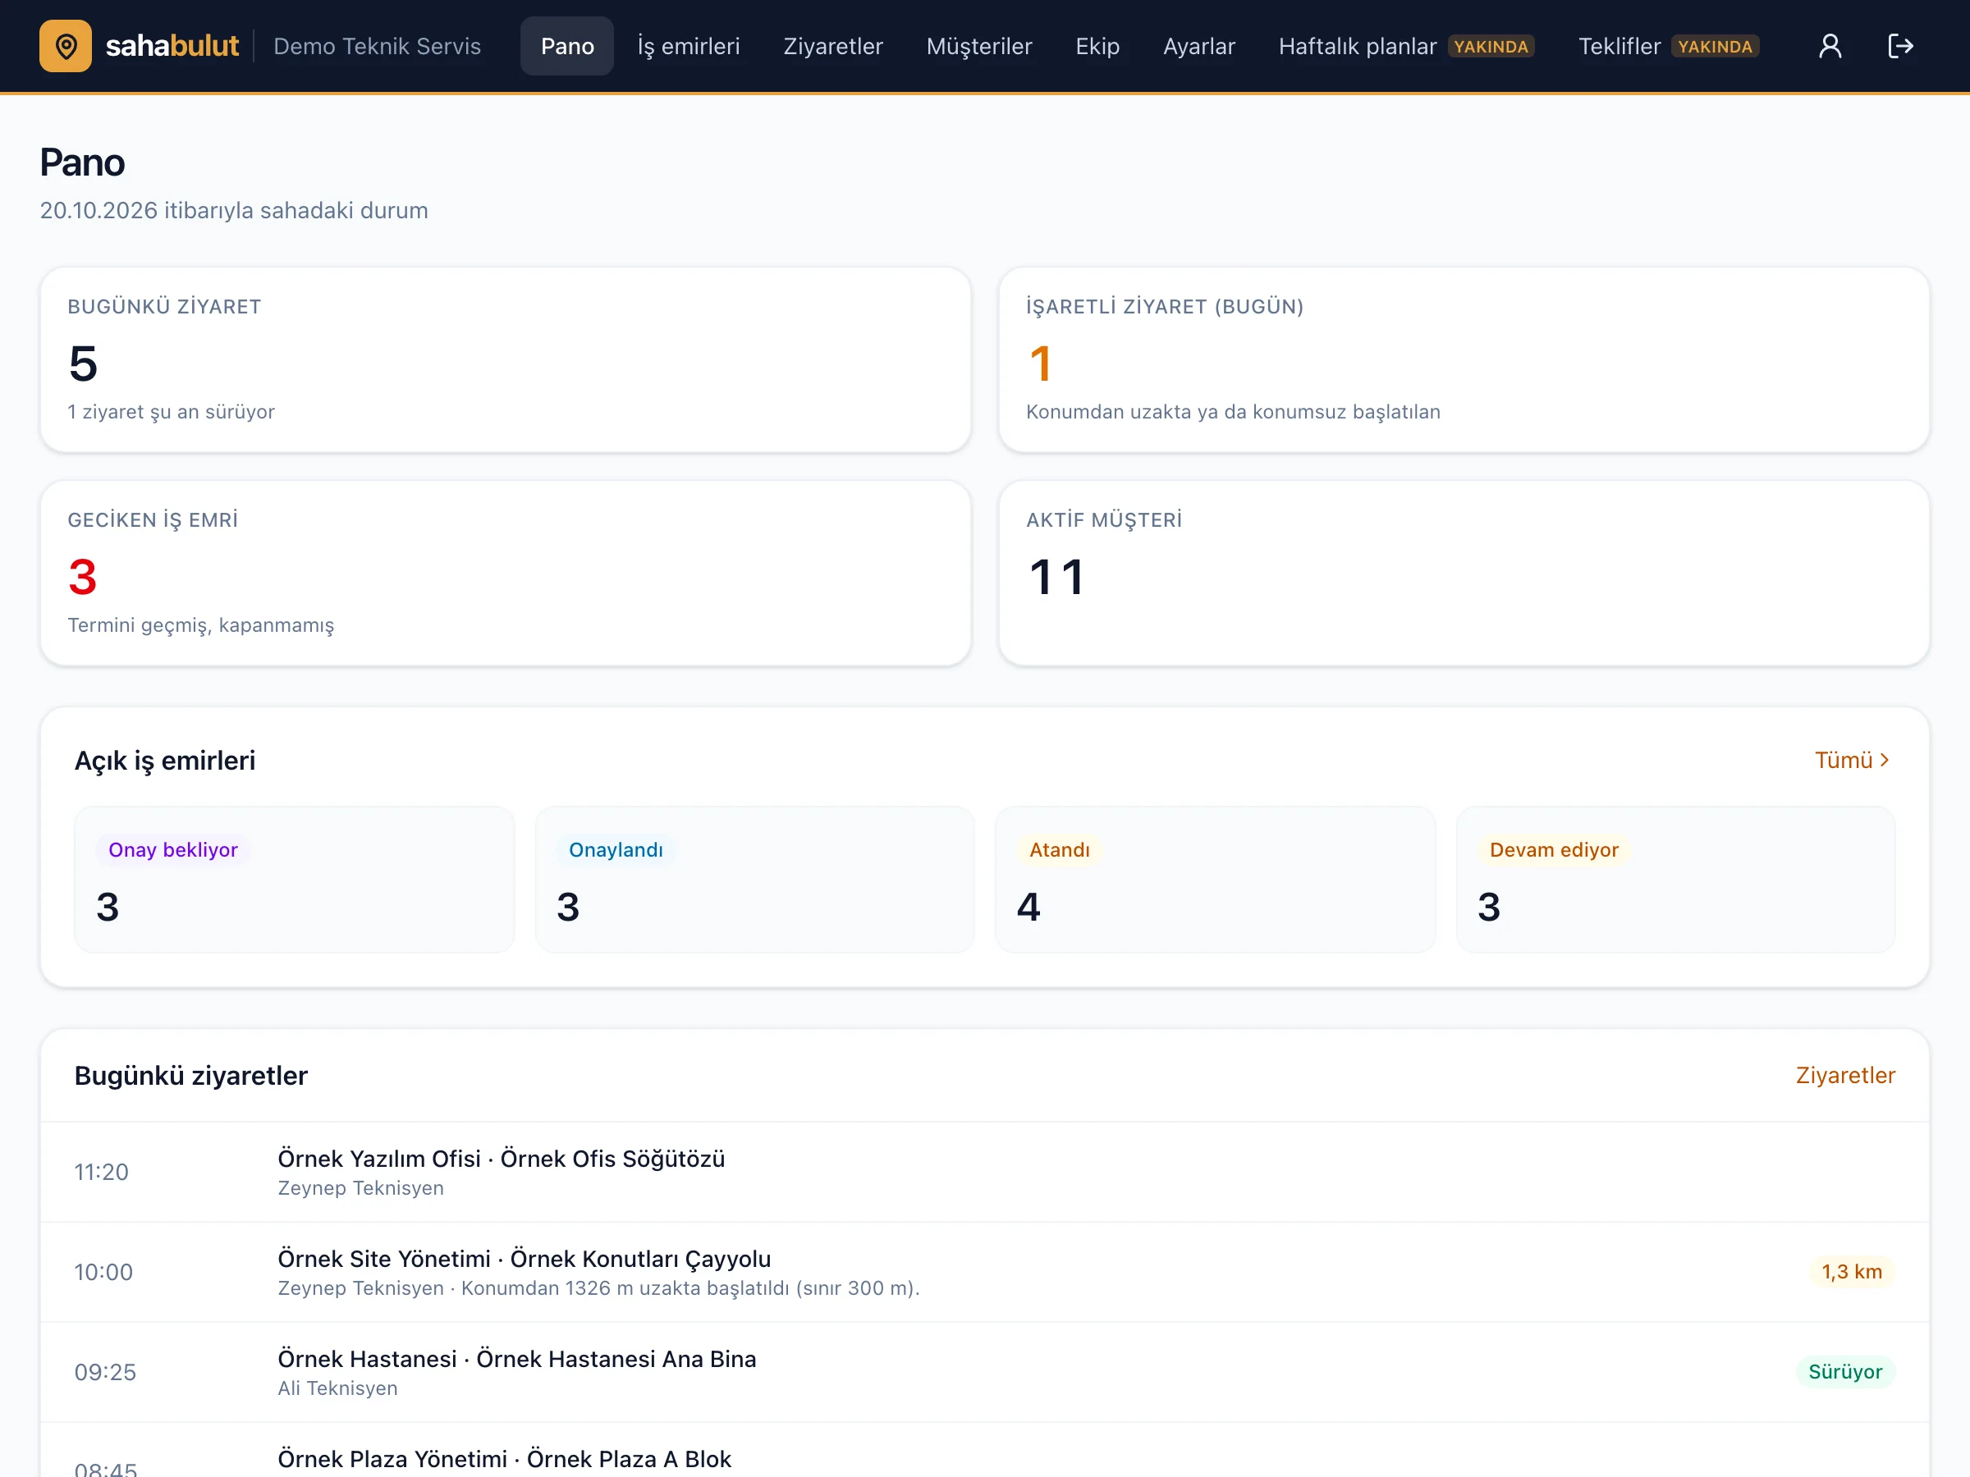1970x1477 pixels.
Task: Click the chevron next to Tümü
Action: click(1885, 761)
